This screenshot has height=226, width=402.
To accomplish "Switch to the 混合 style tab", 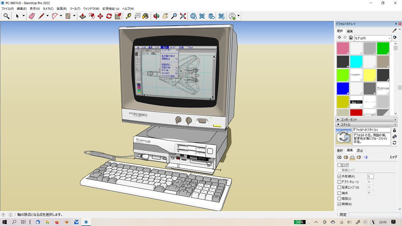I will [x=359, y=150].
